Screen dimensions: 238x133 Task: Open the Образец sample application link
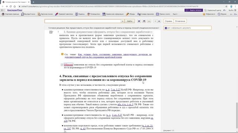(68, 65)
